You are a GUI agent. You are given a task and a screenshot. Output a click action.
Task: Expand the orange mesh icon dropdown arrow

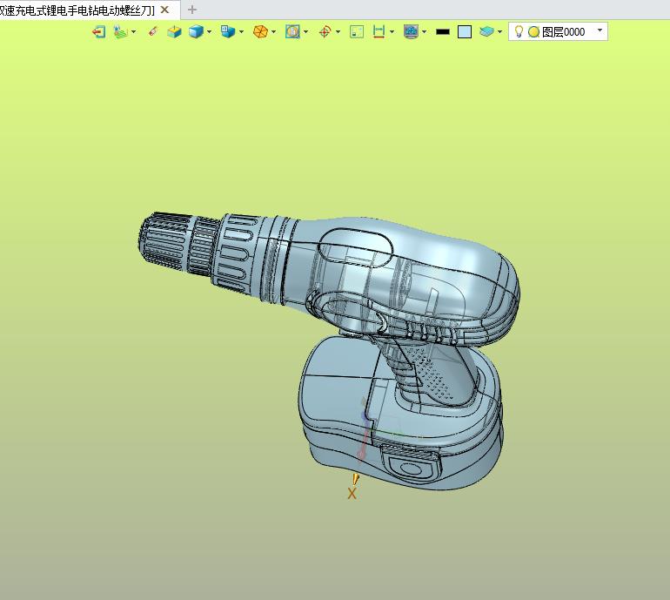pyautogui.click(x=273, y=31)
